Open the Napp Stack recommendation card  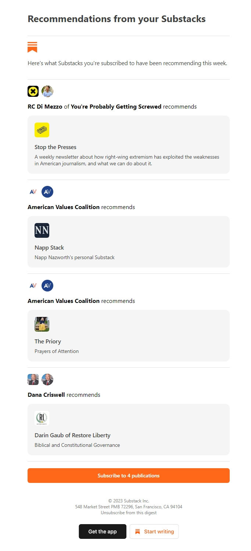coord(128,242)
